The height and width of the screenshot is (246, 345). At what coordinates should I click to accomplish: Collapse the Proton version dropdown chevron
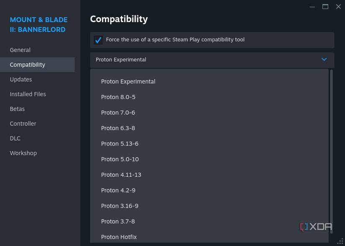pos(324,59)
